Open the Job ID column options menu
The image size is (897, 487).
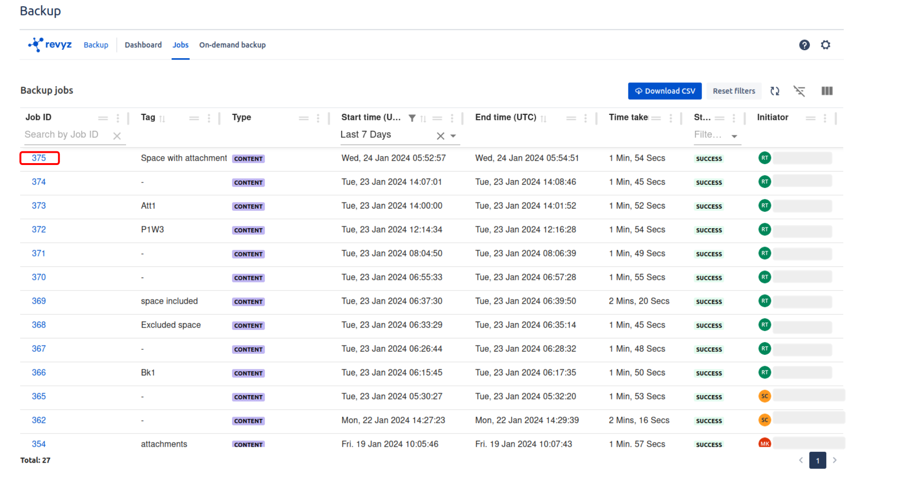pyautogui.click(x=118, y=118)
